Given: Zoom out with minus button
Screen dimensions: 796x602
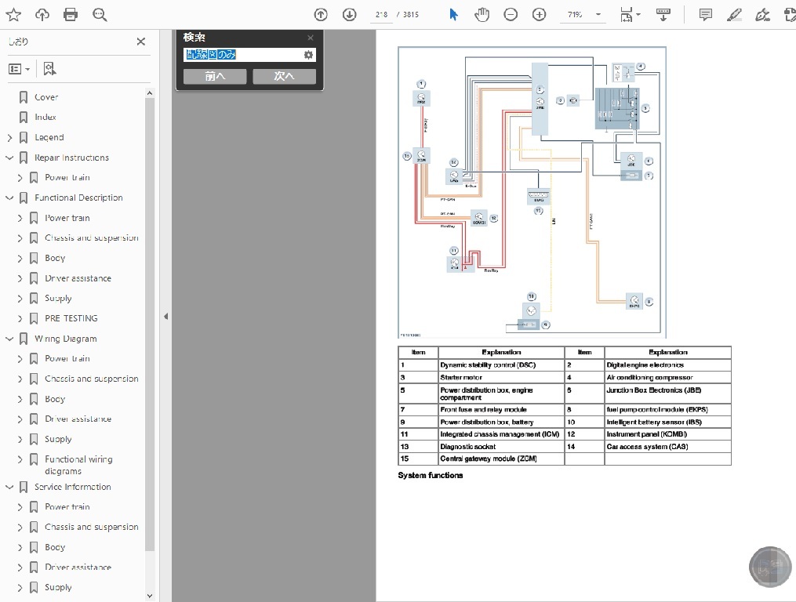Looking at the screenshot, I should [511, 15].
